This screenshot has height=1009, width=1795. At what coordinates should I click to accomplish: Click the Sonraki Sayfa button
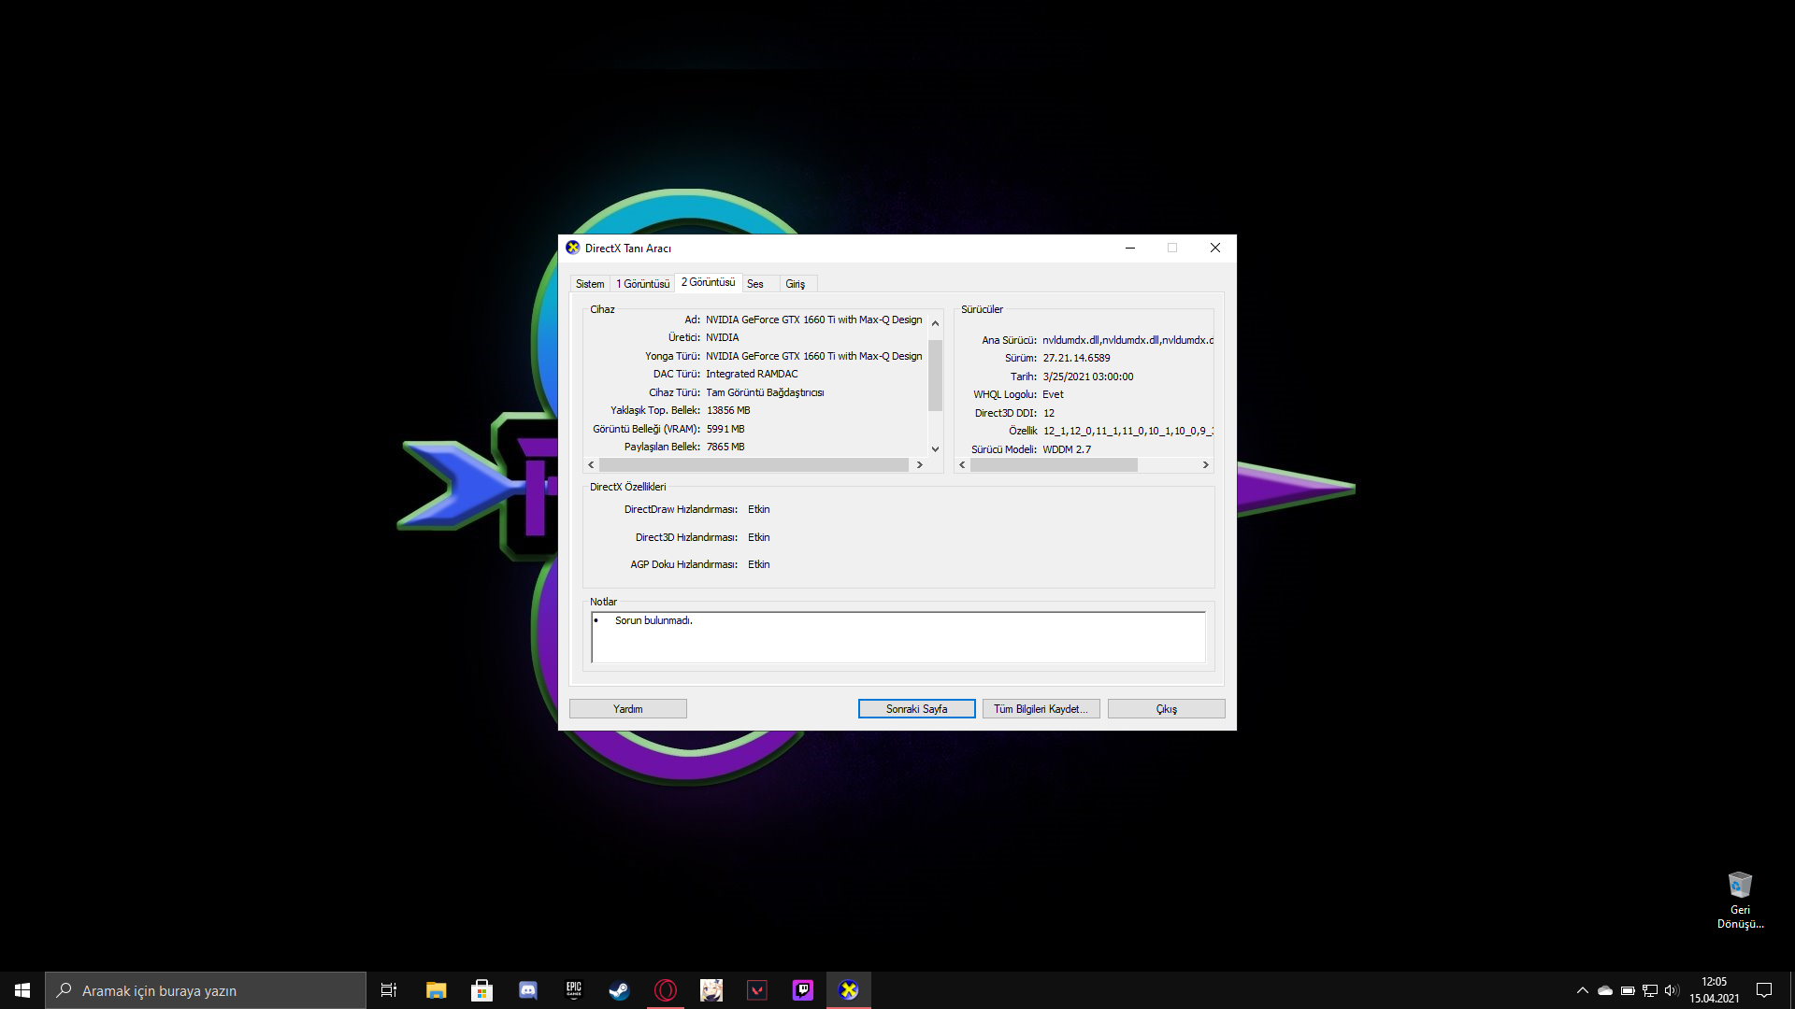[916, 709]
